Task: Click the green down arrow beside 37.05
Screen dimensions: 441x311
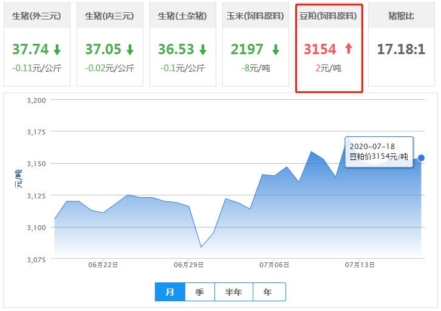Action: click(x=129, y=49)
